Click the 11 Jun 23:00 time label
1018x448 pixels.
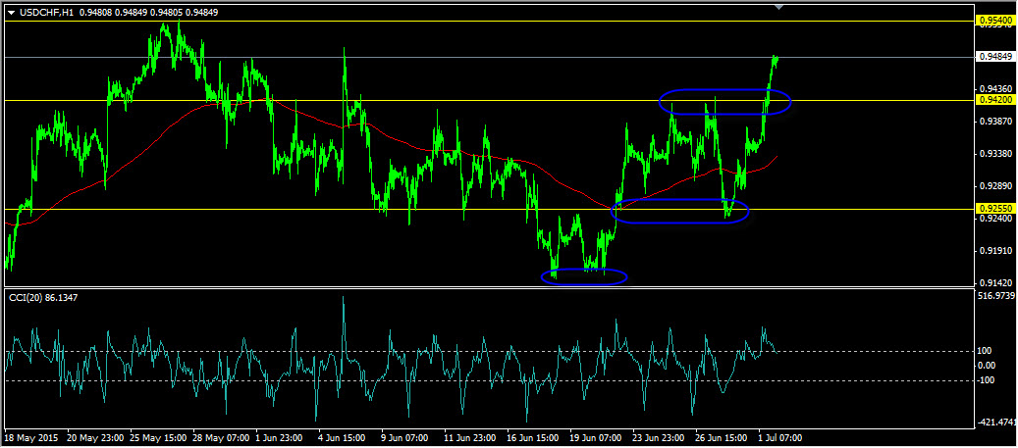(x=472, y=438)
